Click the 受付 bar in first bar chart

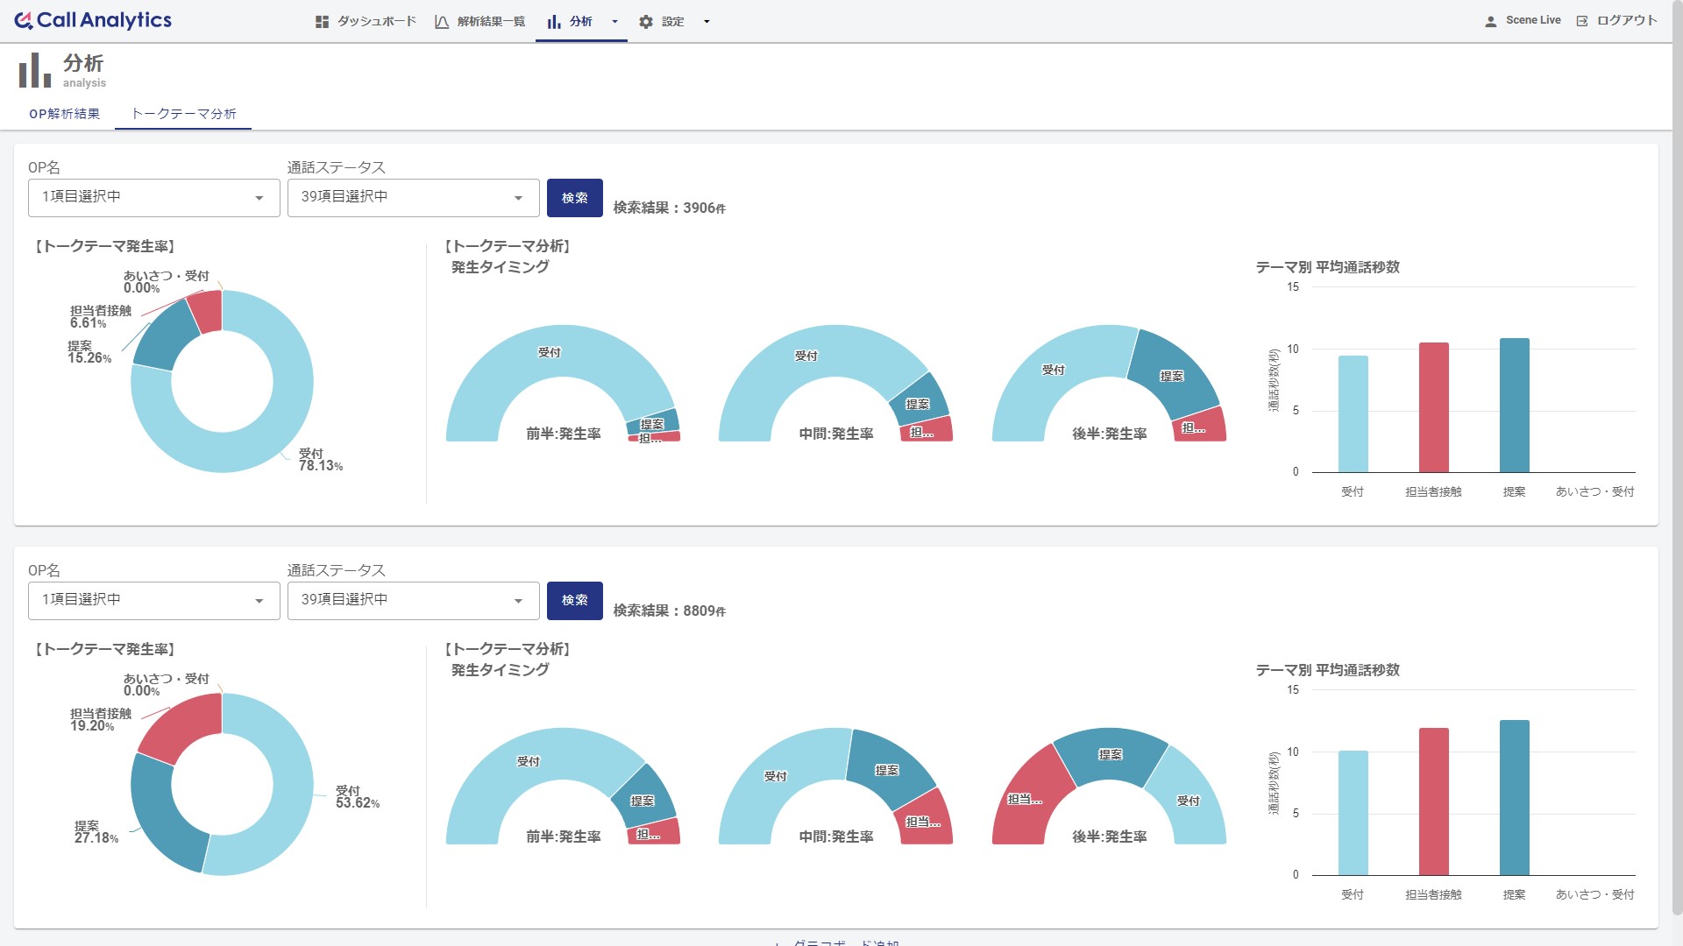point(1353,414)
